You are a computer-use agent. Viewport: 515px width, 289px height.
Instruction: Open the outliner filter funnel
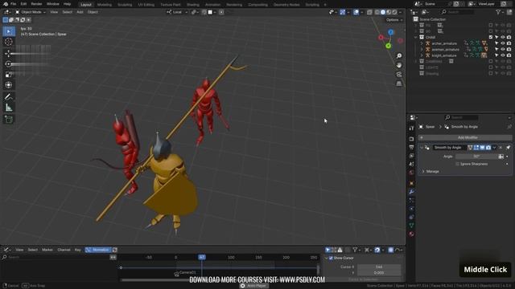coord(499,12)
